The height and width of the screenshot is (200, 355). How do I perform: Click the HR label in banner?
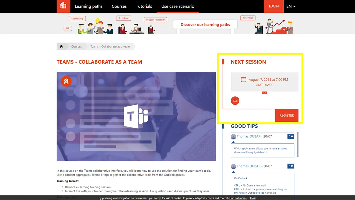pyautogui.click(x=68, y=28)
